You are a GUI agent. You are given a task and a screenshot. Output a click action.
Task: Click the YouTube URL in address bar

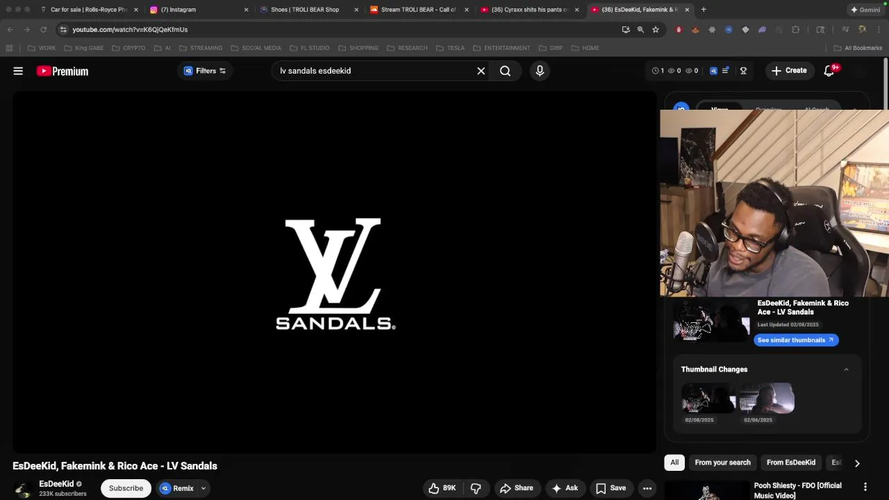[130, 30]
